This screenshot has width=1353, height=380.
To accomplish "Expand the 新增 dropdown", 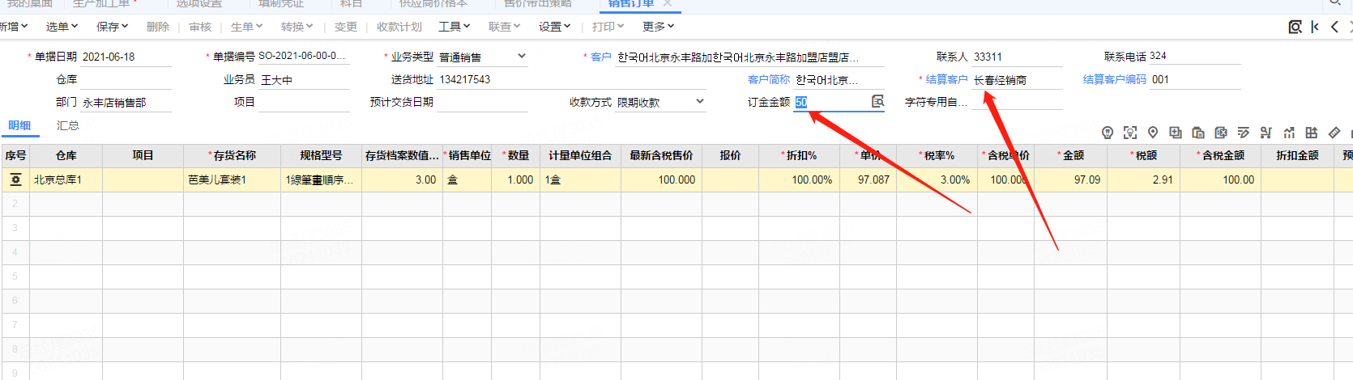I will tap(14, 27).
